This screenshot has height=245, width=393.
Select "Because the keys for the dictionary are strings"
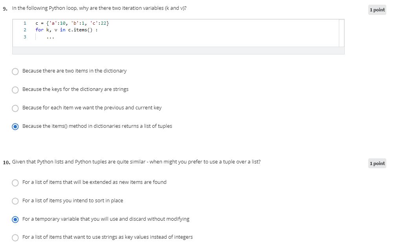(15, 90)
